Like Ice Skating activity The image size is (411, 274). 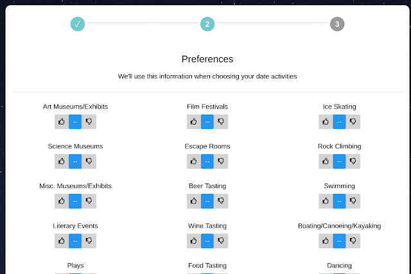326,121
